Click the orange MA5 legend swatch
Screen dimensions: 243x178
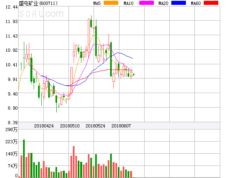[111, 3]
